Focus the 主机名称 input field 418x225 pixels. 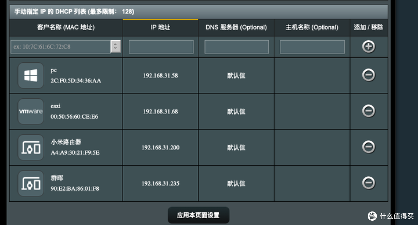tap(312, 47)
